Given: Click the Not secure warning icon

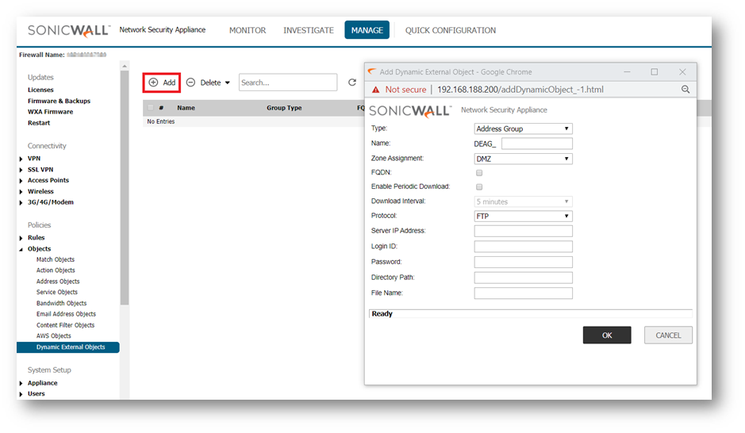Looking at the screenshot, I should pos(376,90).
